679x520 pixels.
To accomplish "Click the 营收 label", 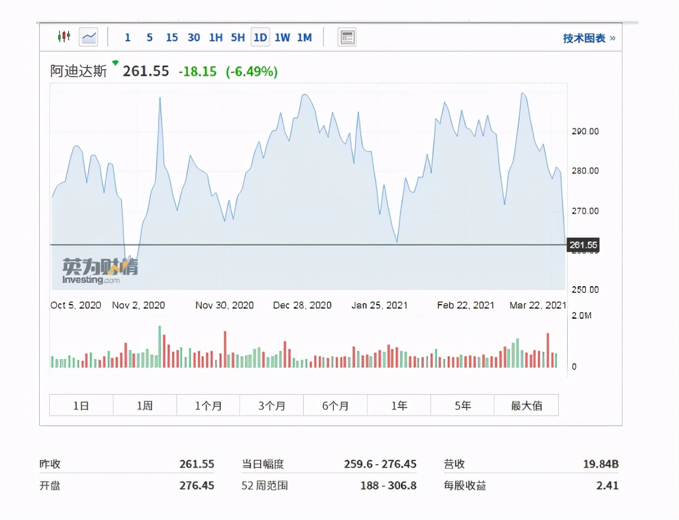I will click(454, 464).
